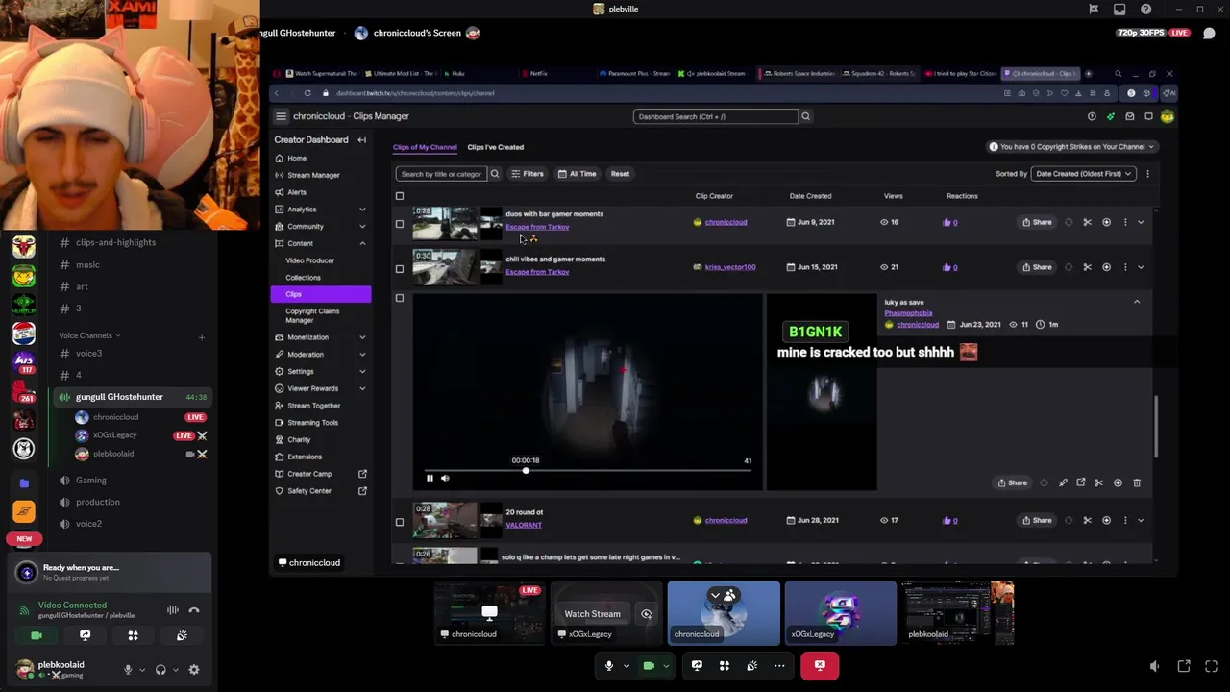
Task: Share the expanded Phasmophobia clip
Action: pyautogui.click(x=1012, y=482)
